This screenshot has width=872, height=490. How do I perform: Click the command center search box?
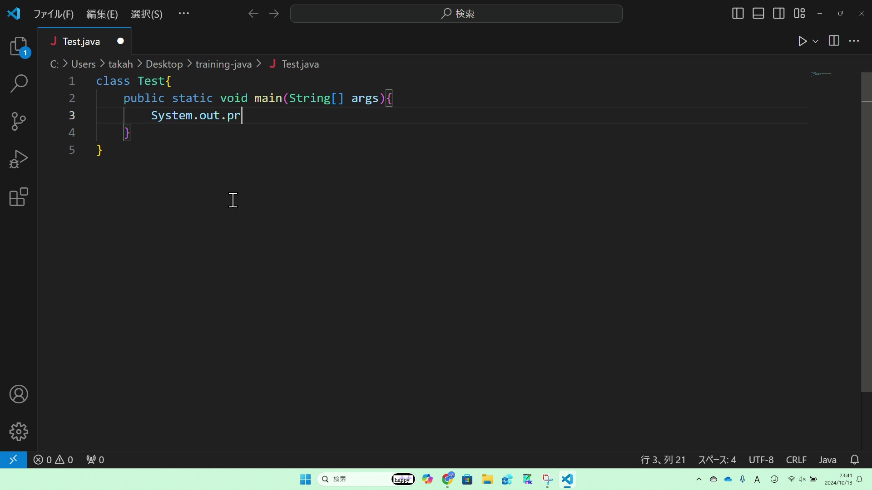point(456,14)
